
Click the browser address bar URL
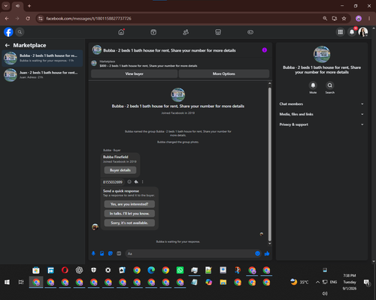[x=89, y=19]
